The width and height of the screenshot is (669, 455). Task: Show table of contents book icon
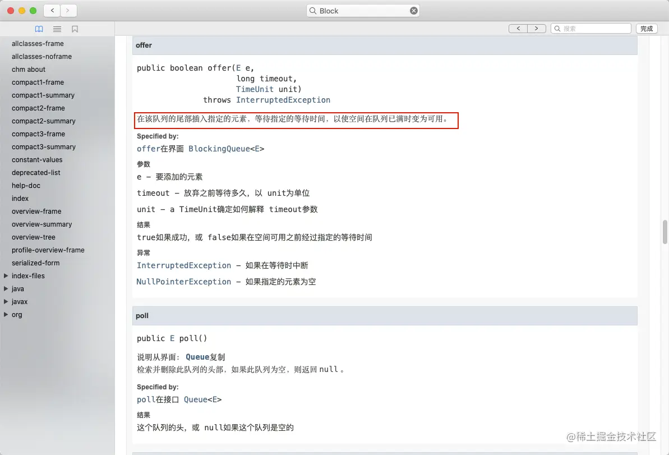[39, 29]
